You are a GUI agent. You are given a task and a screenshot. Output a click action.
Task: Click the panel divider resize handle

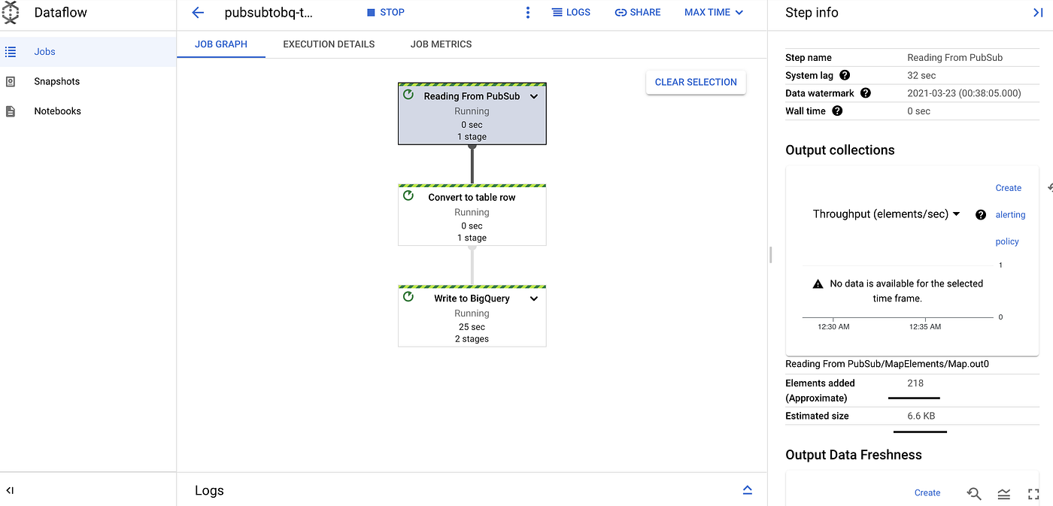coord(771,254)
